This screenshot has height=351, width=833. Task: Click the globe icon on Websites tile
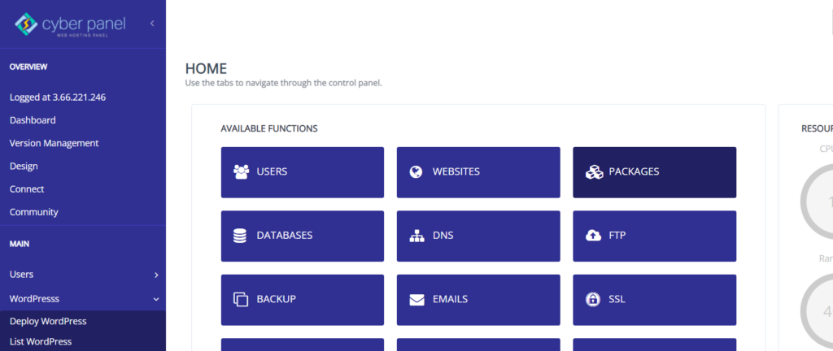tap(416, 172)
